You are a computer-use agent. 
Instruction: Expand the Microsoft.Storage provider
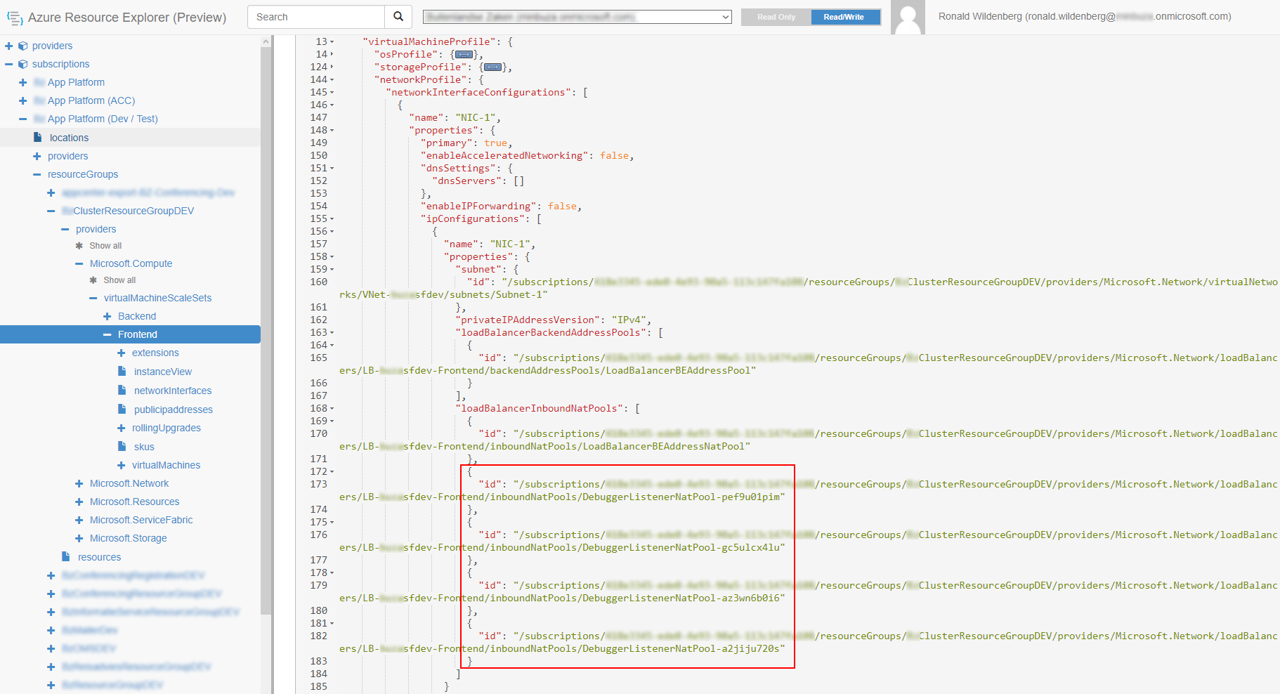[79, 538]
